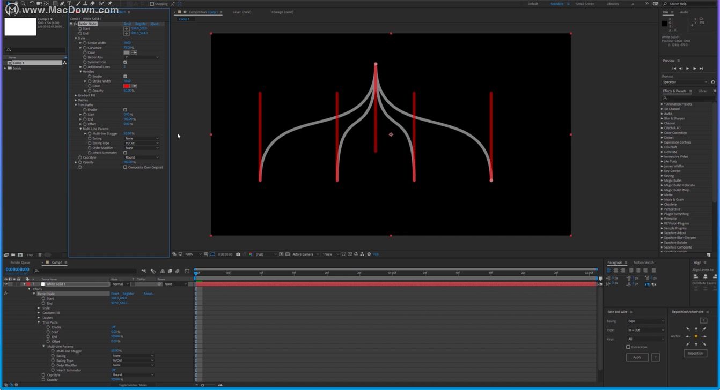This screenshot has width=720, height=390.
Task: Click the End point crosshair picker icon
Action: click(x=127, y=33)
